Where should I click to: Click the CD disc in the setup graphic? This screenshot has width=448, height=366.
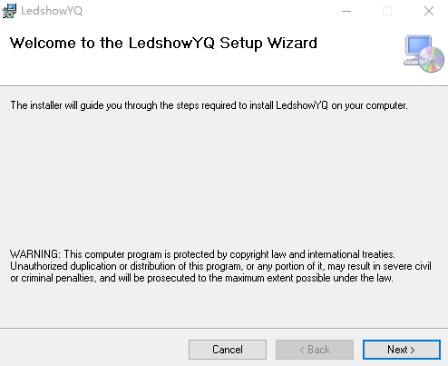432,60
